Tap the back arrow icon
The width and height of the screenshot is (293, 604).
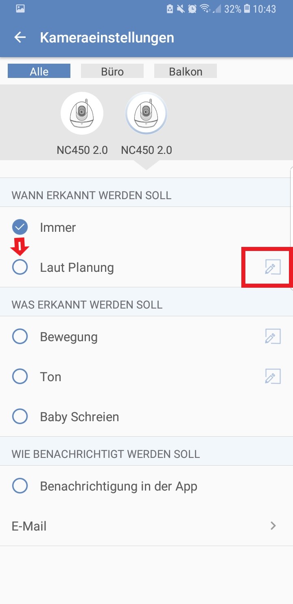pyautogui.click(x=20, y=38)
